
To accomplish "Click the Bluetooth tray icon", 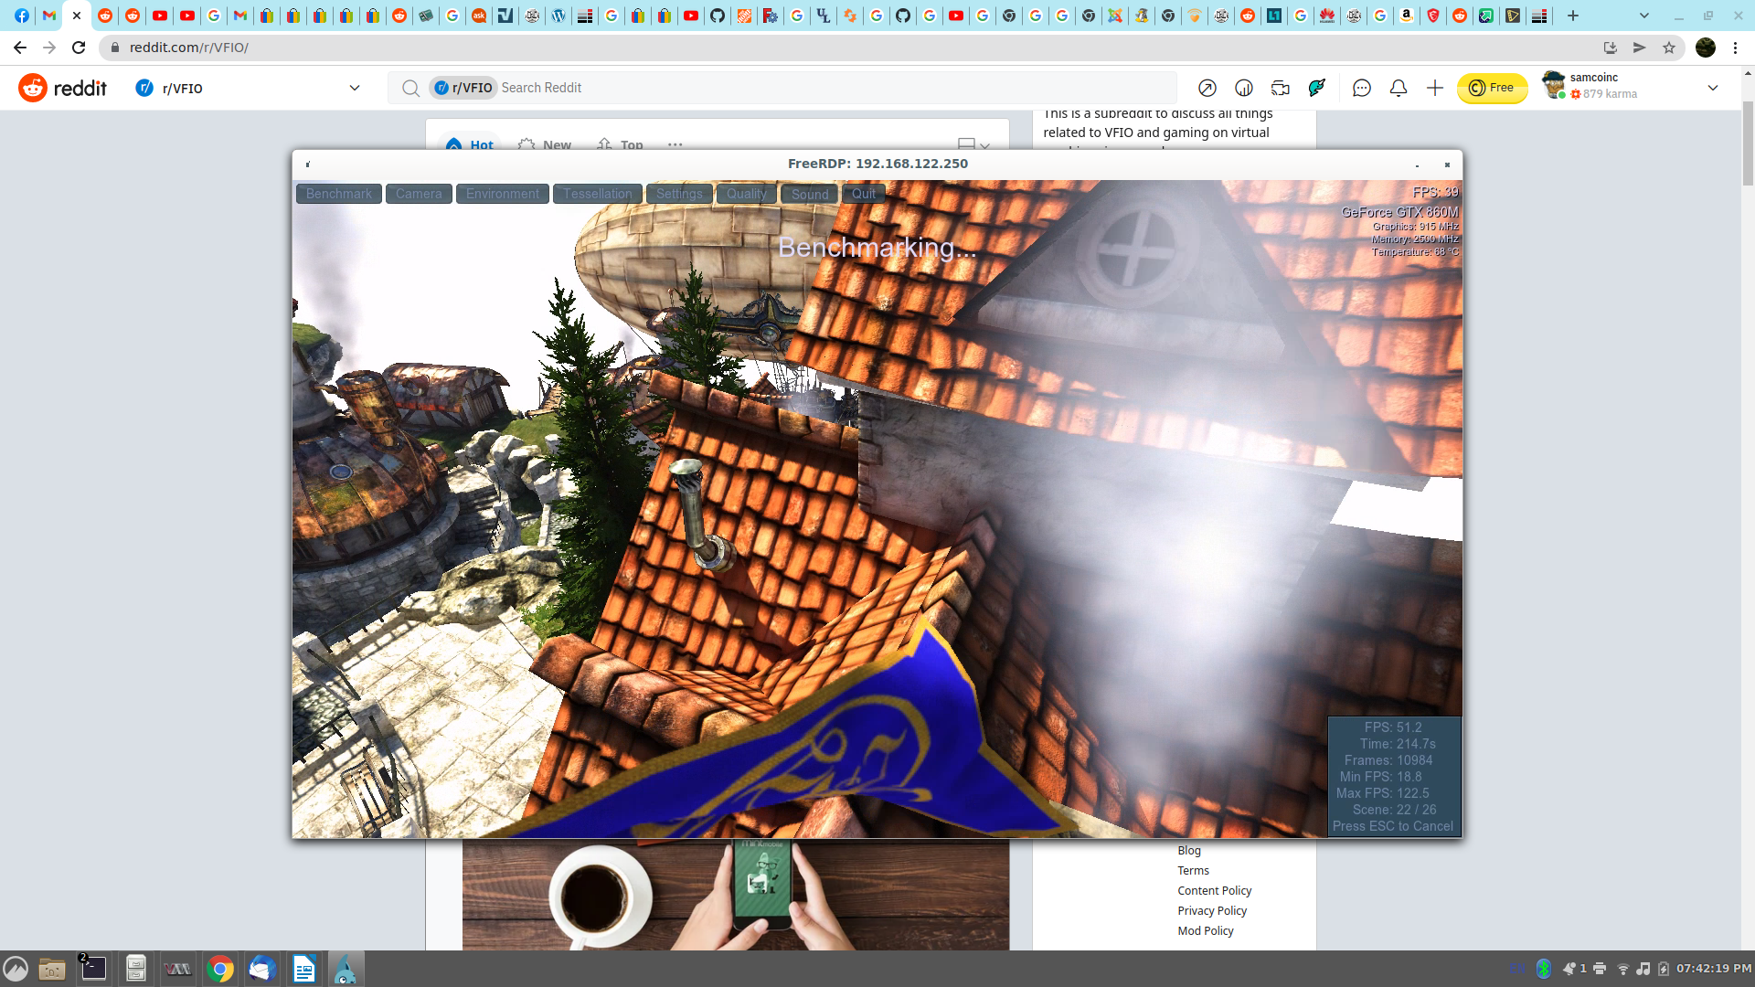I will 1544,969.
